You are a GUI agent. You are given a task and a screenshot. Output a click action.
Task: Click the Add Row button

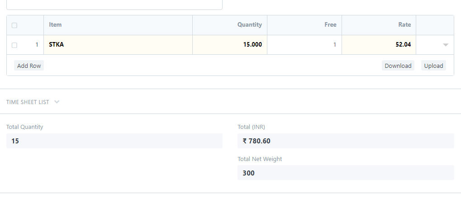29,66
